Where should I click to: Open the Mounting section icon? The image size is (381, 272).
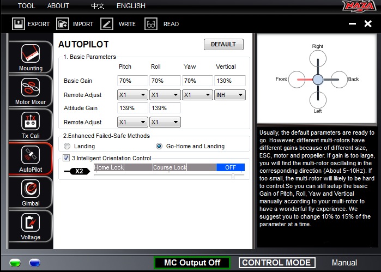pyautogui.click(x=31, y=53)
